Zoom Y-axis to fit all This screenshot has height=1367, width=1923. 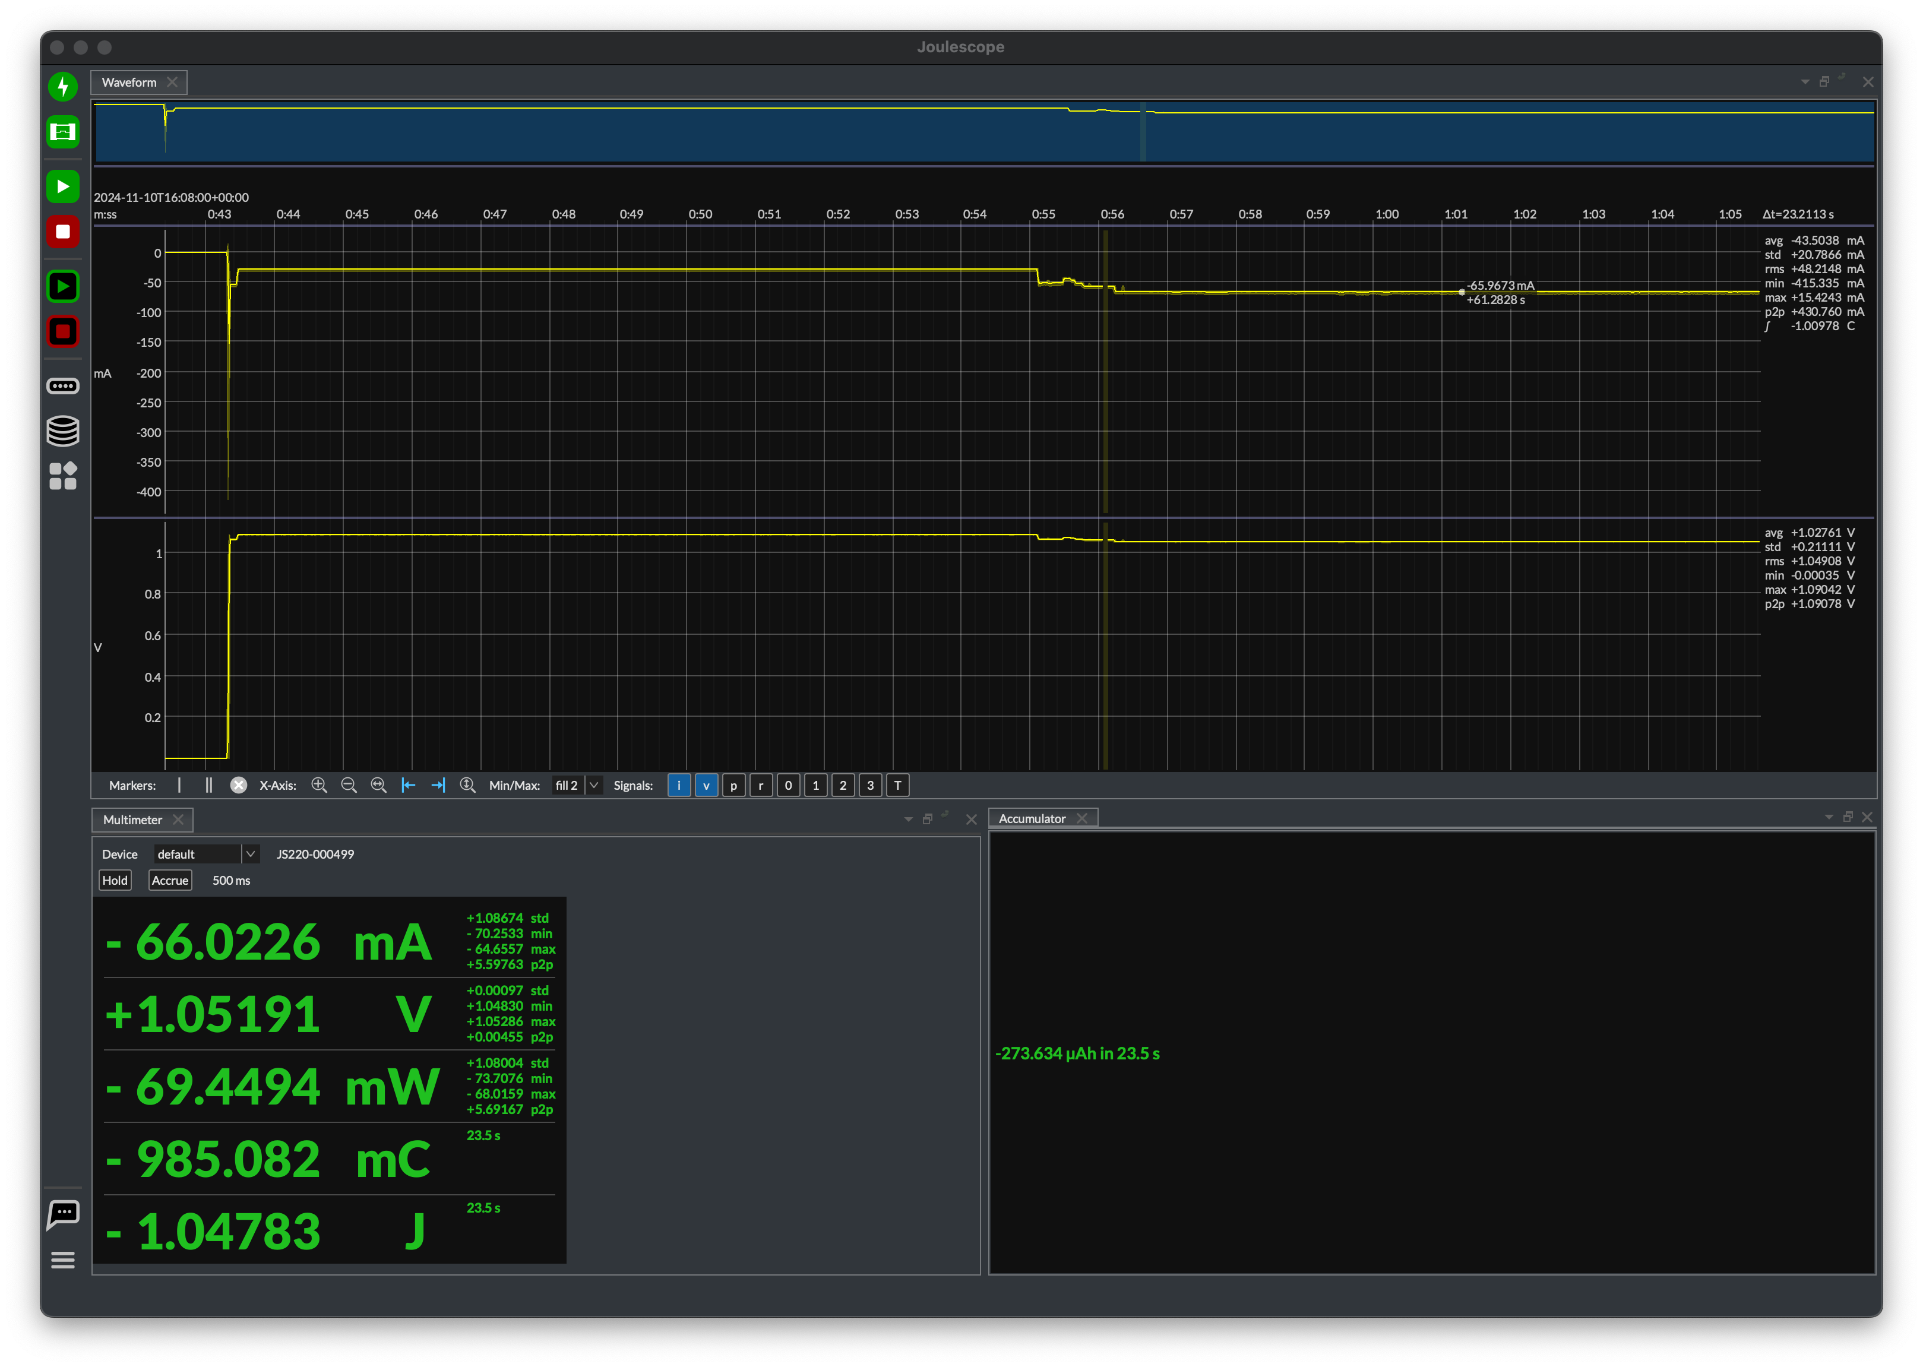coord(468,786)
